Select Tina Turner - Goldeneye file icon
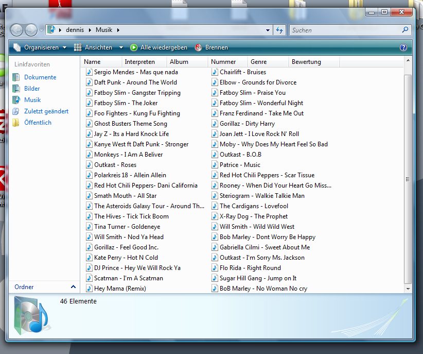 [x=89, y=227]
